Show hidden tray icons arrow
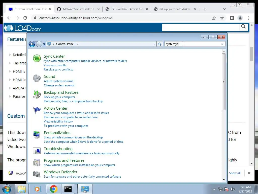 coord(214,189)
